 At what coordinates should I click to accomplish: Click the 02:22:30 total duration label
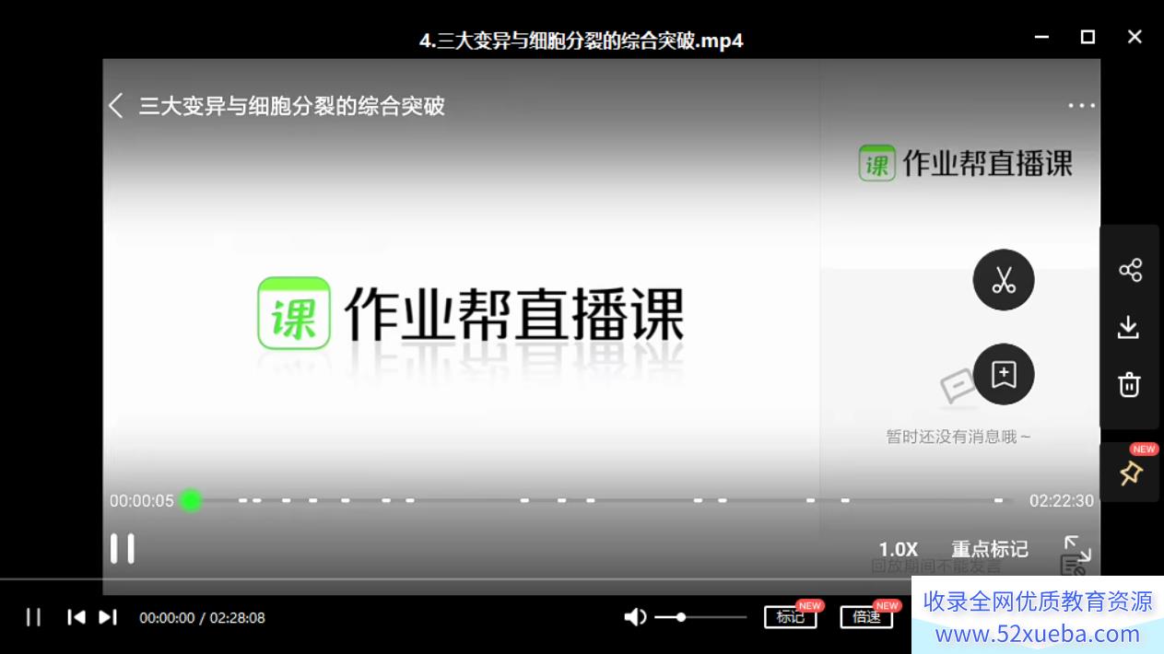(1062, 500)
